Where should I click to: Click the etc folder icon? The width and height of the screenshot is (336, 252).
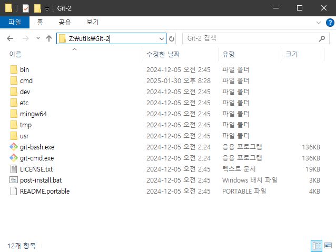click(x=14, y=103)
